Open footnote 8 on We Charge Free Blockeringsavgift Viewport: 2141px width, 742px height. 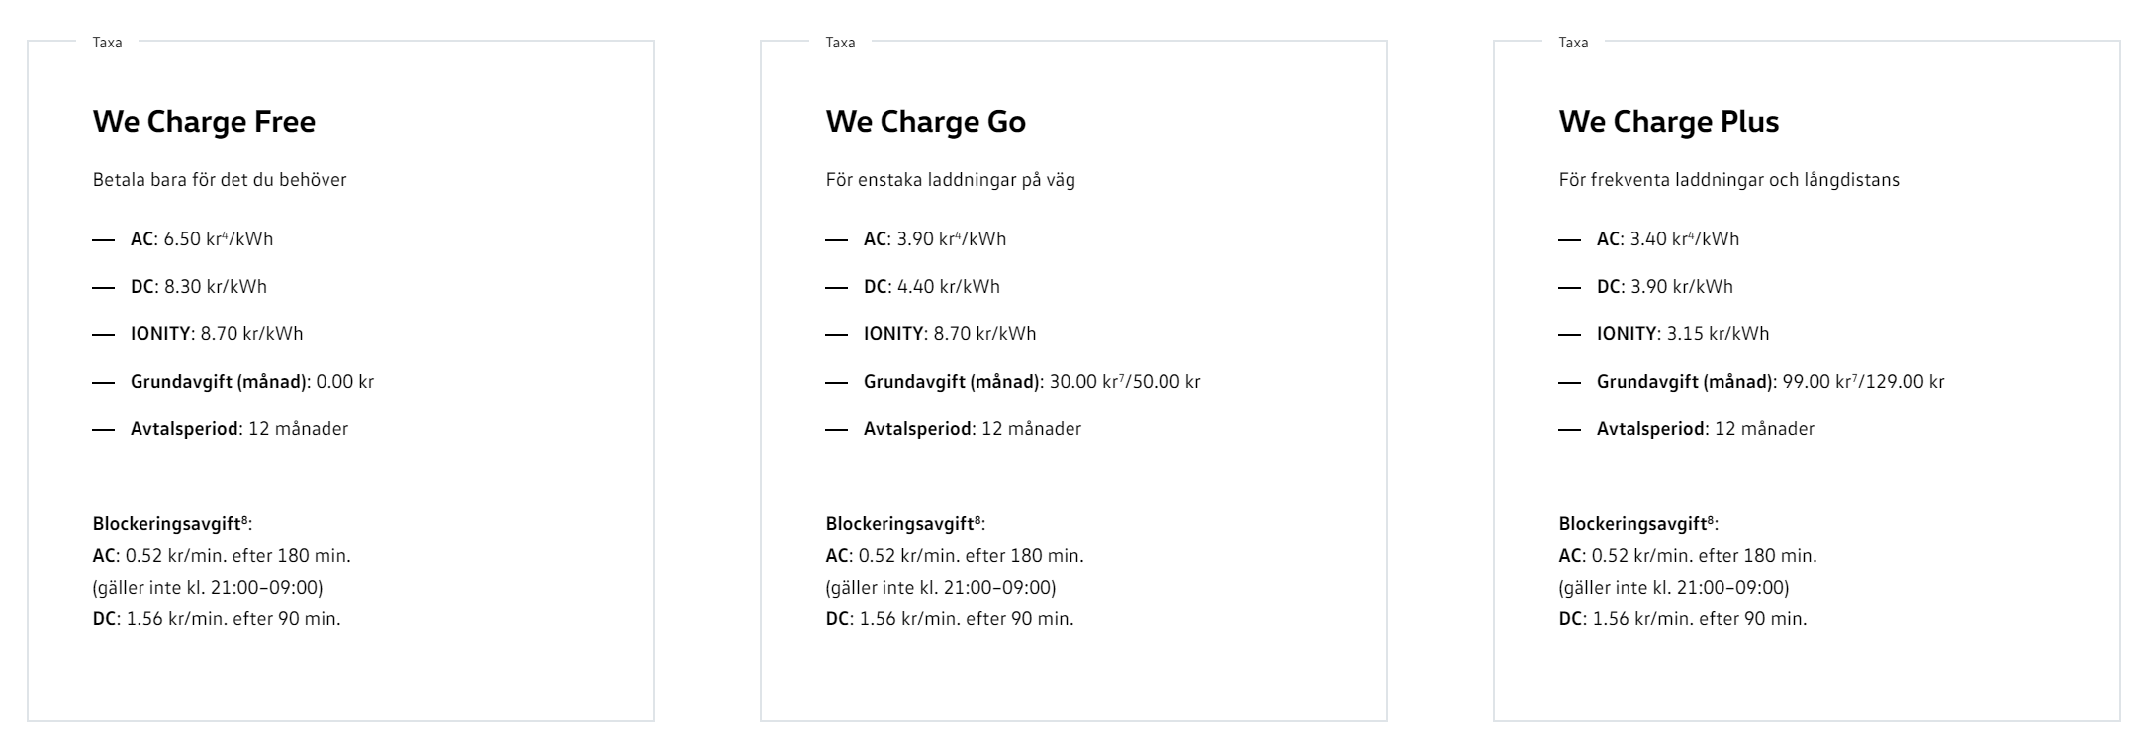click(244, 519)
